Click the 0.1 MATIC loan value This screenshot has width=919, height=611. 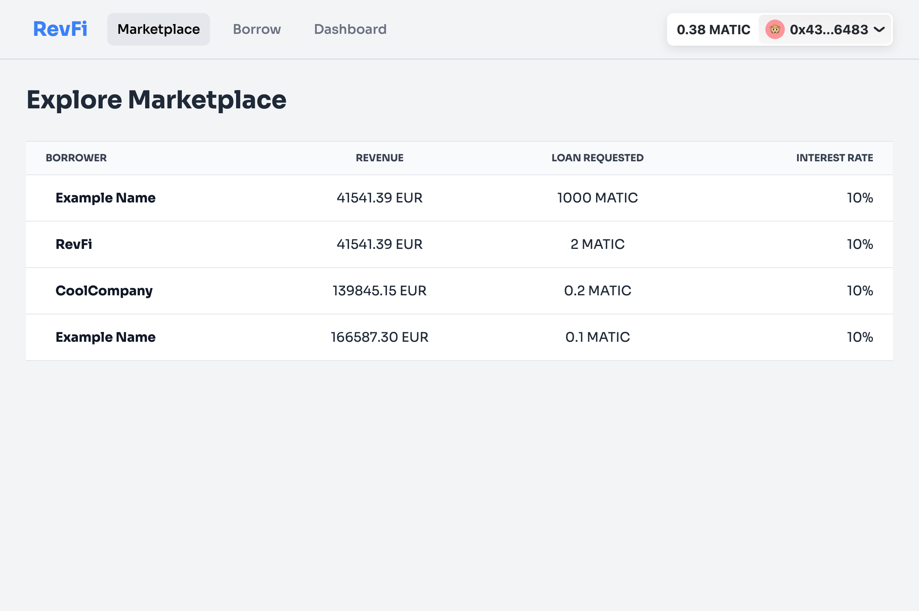[x=598, y=337]
